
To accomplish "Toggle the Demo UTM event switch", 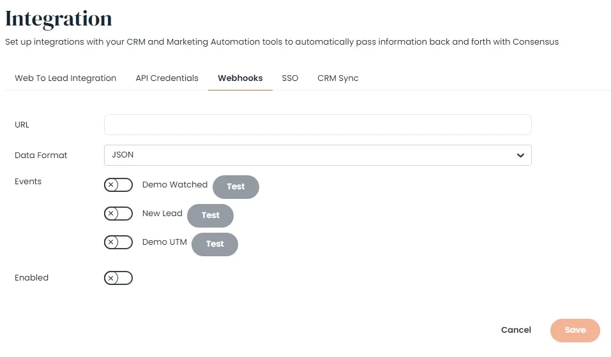I will 118,242.
